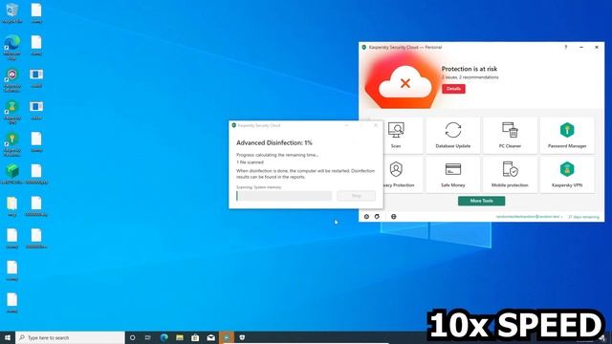Open Microsoft Store from taskbar

pos(195,337)
